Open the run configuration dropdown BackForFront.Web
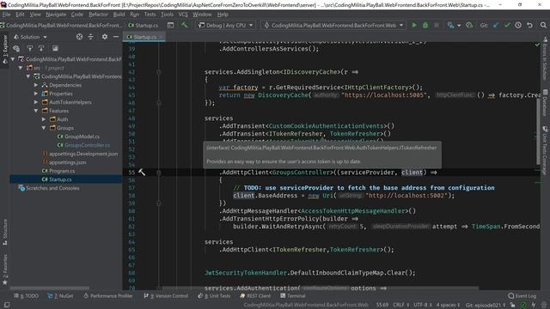Image resolution: width=550 pixels, height=309 pixels. click(333, 25)
